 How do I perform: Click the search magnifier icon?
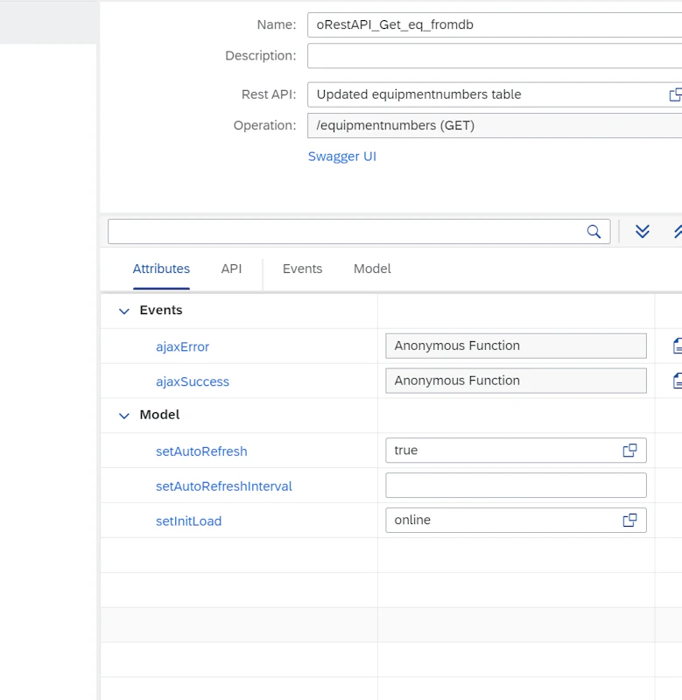pos(594,232)
